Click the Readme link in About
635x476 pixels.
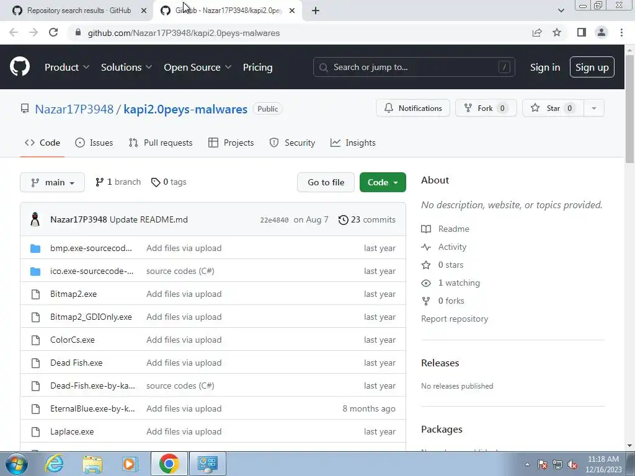pos(453,229)
